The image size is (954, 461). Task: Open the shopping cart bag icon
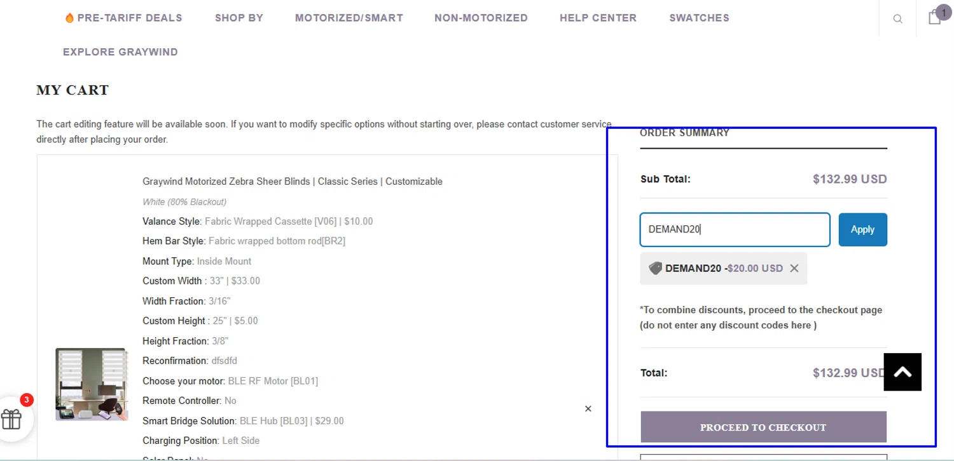click(x=935, y=17)
